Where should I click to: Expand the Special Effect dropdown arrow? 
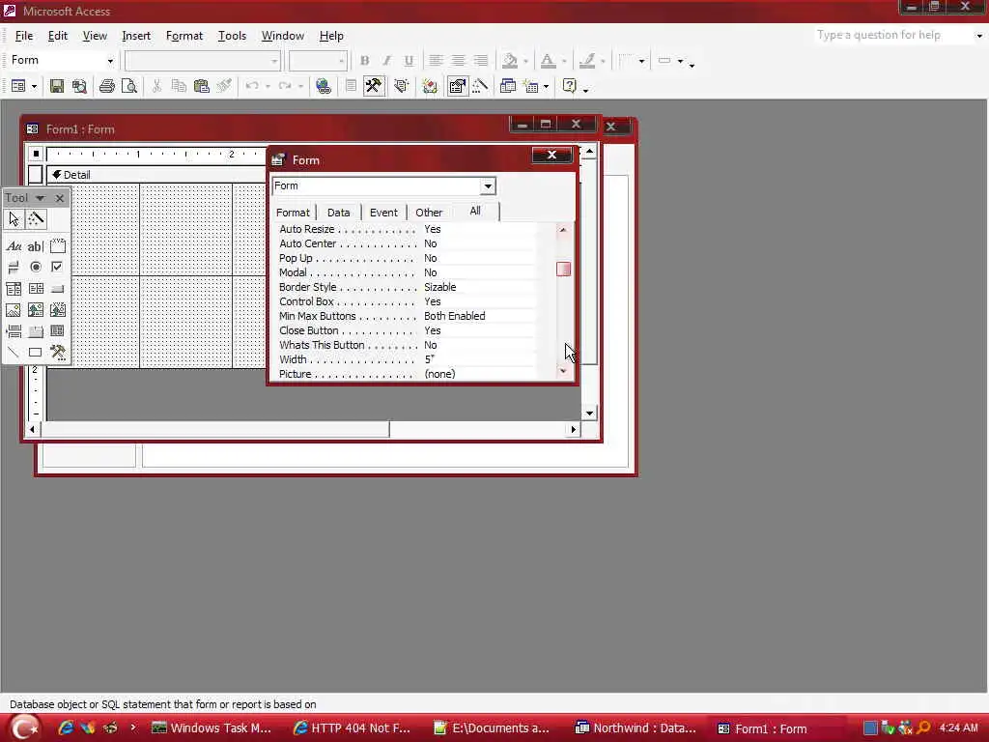click(x=680, y=61)
